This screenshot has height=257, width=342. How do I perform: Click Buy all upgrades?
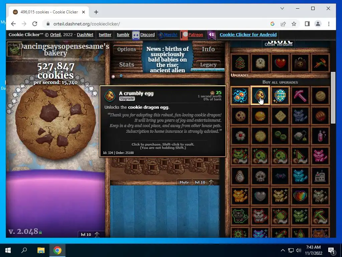pyautogui.click(x=280, y=82)
